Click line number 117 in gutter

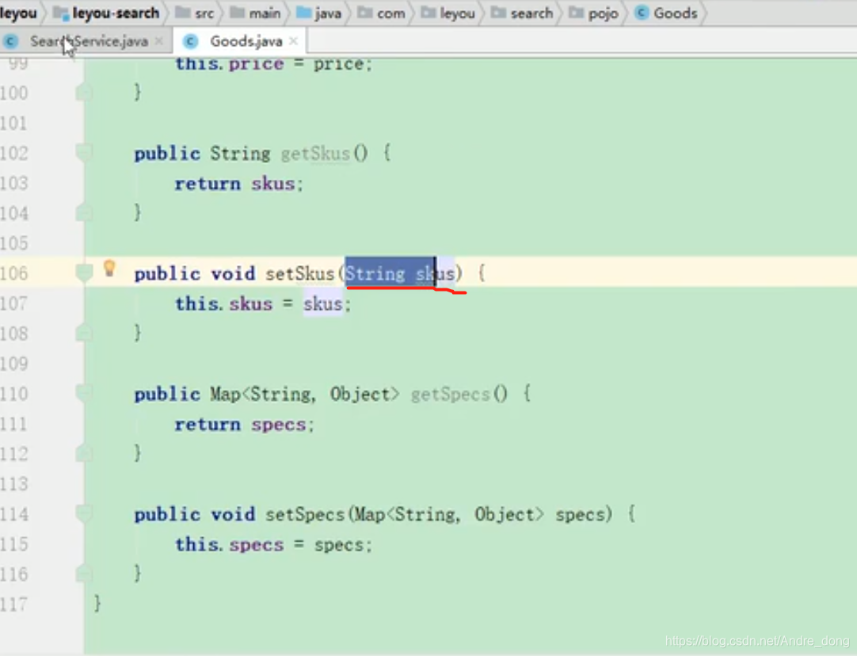[14, 604]
